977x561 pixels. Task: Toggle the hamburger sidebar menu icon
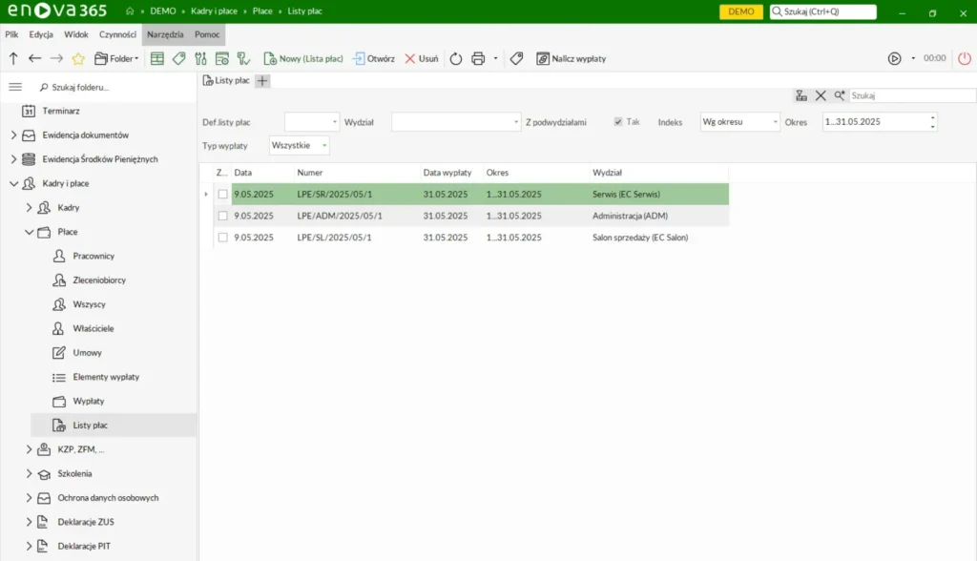(x=15, y=87)
